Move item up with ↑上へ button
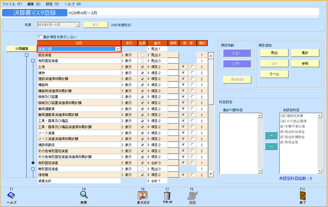328x207 pixels. point(237,53)
